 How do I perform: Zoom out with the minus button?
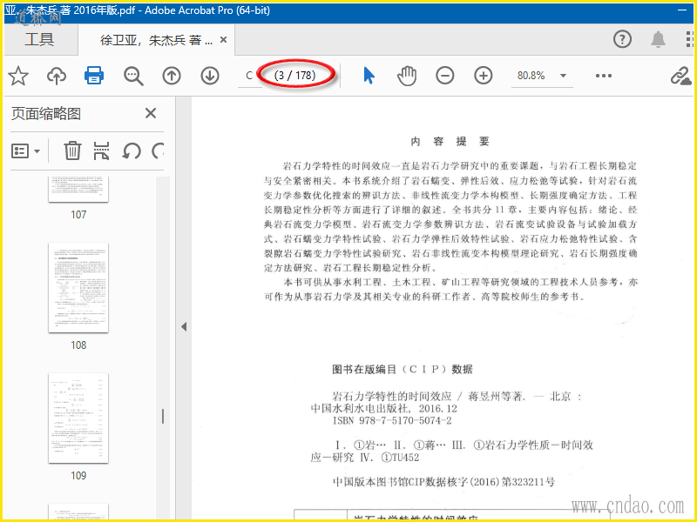point(445,76)
